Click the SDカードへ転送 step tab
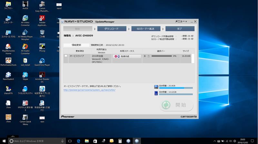This screenshot has height=144, width=258. pyautogui.click(x=146, y=29)
